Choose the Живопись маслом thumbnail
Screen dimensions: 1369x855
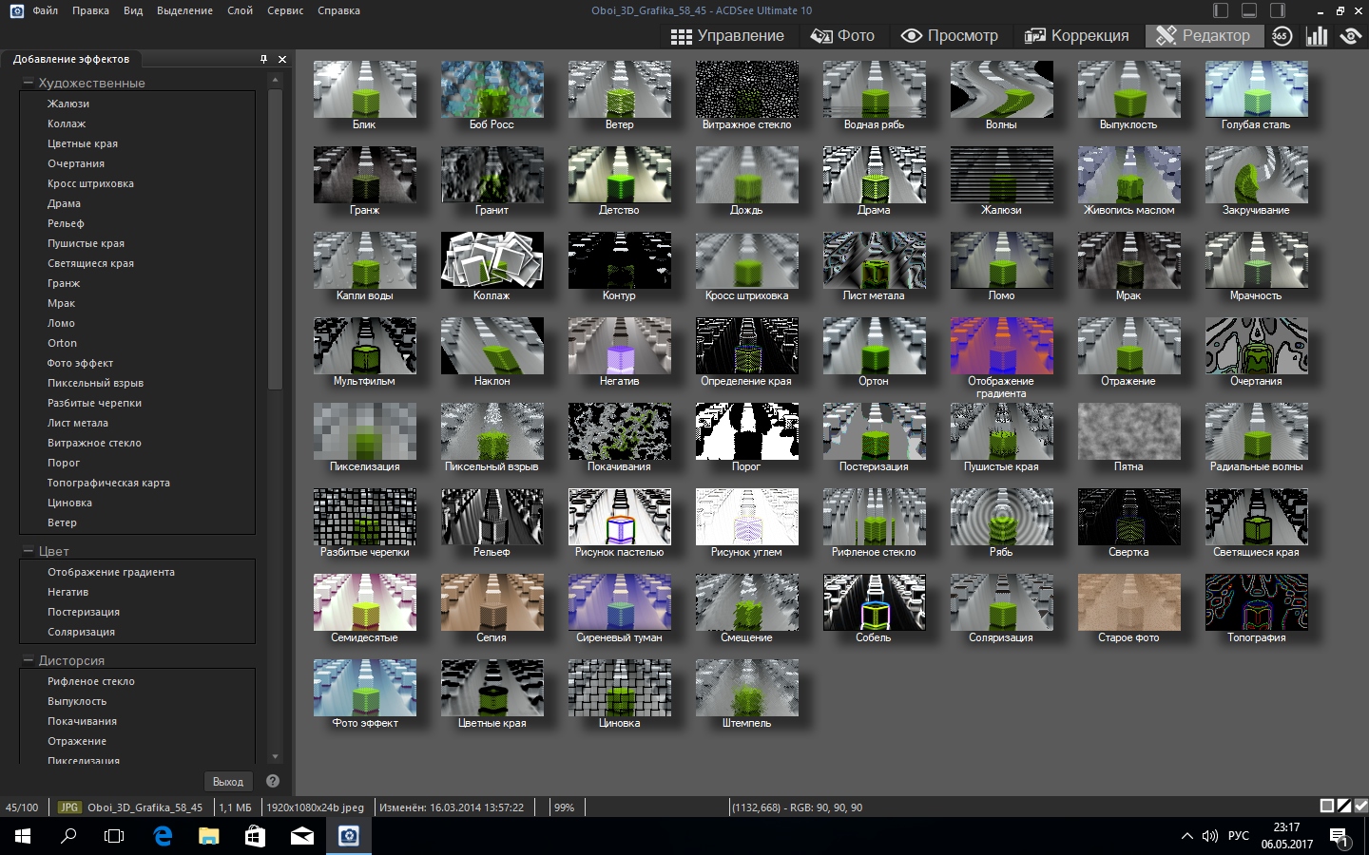1129,175
